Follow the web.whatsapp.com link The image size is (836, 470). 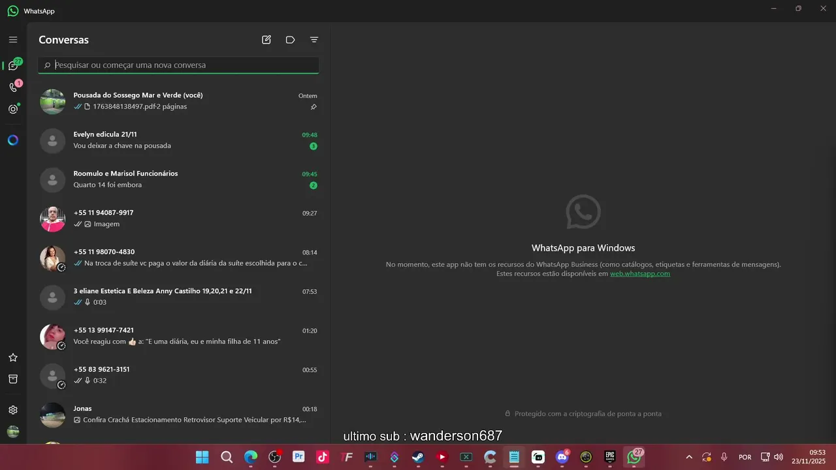tap(640, 274)
